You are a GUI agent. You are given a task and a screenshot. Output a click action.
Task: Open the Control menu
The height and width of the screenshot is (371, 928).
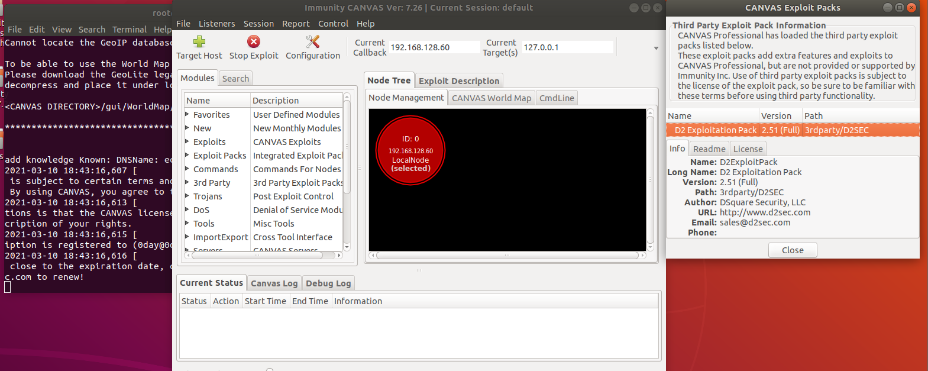pyautogui.click(x=333, y=24)
